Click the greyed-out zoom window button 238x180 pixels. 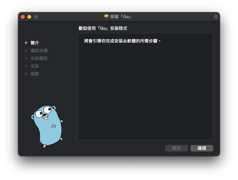pyautogui.click(x=36, y=17)
